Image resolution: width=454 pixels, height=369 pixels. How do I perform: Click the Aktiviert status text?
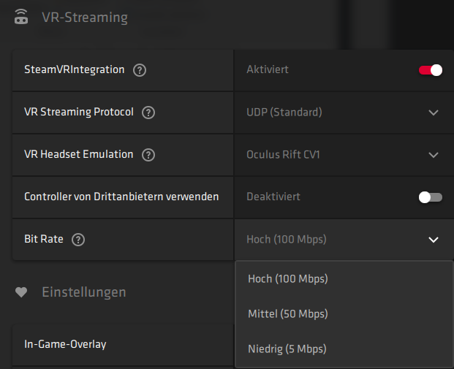pyautogui.click(x=268, y=70)
